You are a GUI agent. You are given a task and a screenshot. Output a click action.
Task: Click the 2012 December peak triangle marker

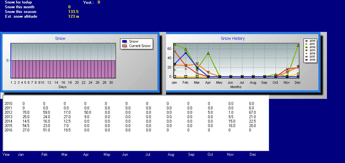click(298, 45)
